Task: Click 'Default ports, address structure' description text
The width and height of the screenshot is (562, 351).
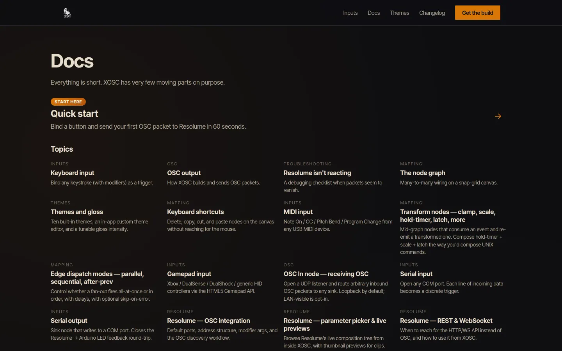Action: (222, 334)
